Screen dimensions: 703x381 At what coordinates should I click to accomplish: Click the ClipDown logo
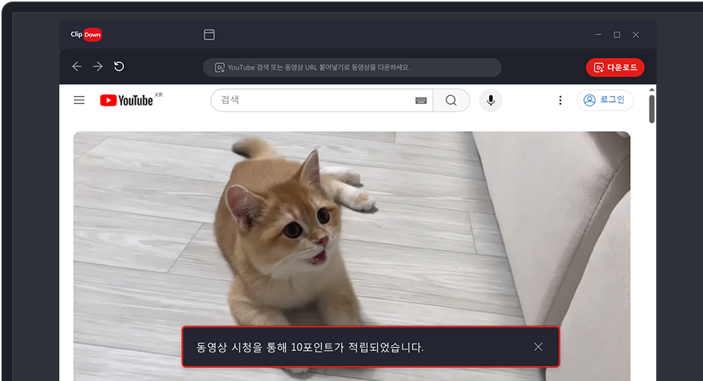[x=86, y=34]
